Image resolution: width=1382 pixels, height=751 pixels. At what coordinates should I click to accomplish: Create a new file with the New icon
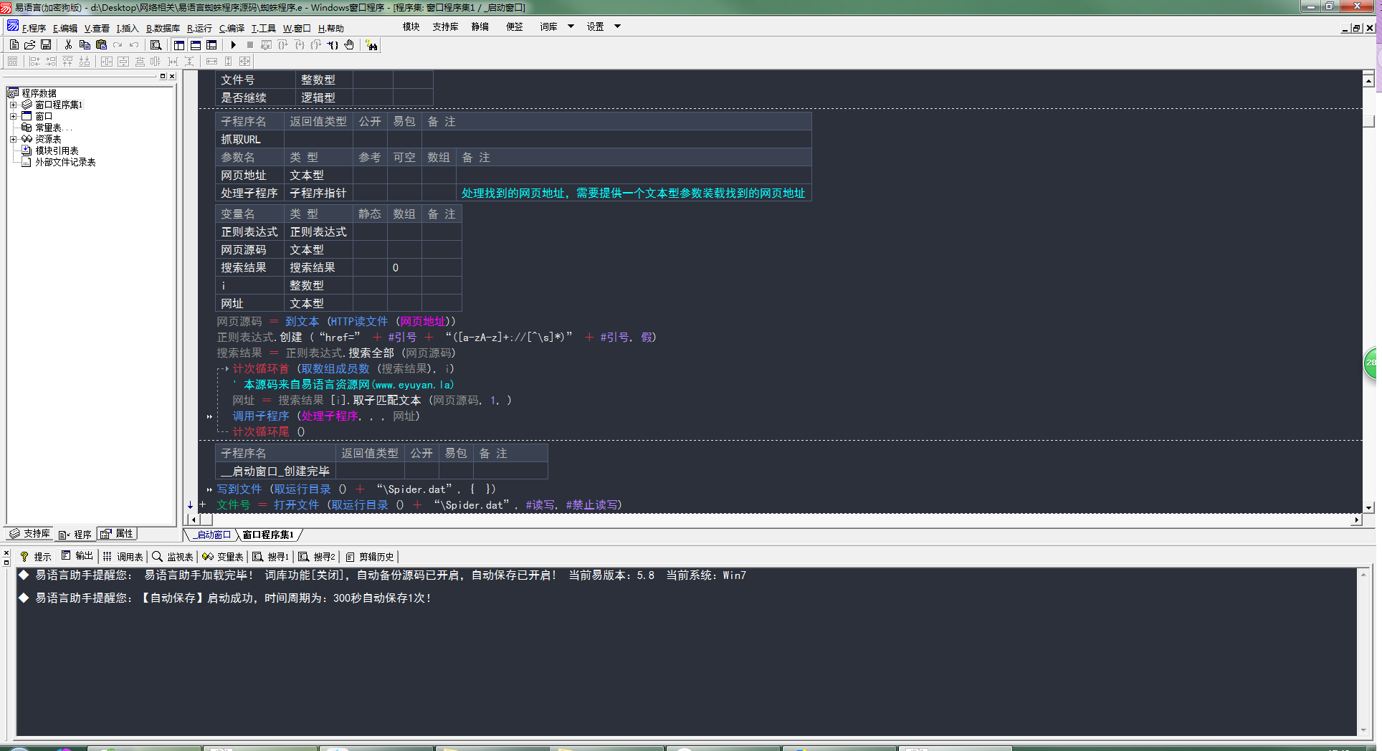click(x=14, y=44)
